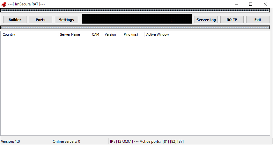Click the IP and Active ports status text
This screenshot has height=145, width=273.
click(x=147, y=141)
